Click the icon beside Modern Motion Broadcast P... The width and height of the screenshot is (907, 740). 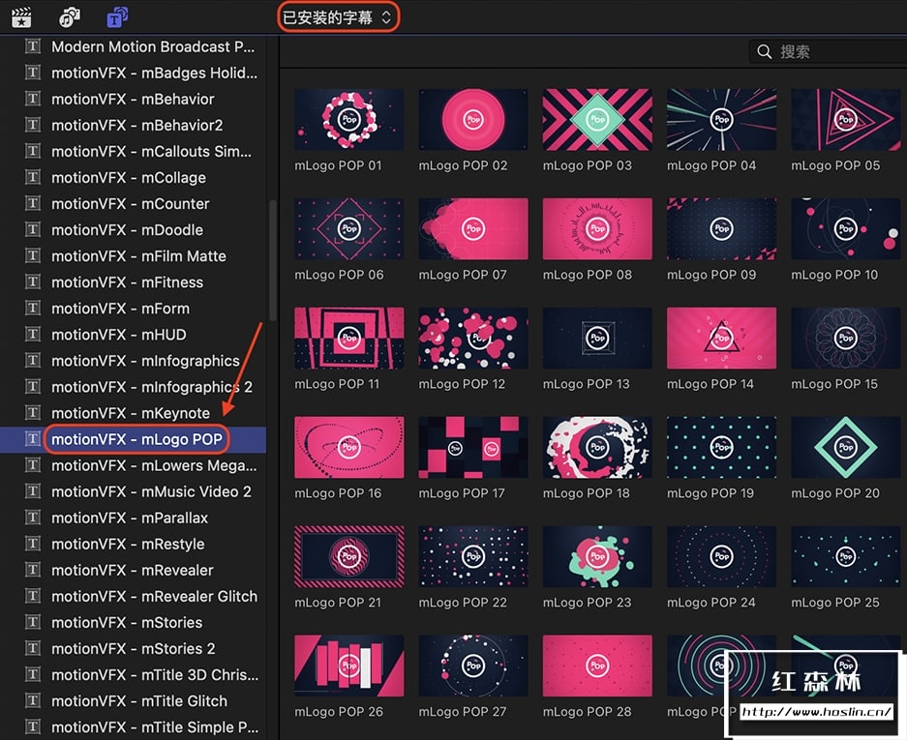(33, 46)
